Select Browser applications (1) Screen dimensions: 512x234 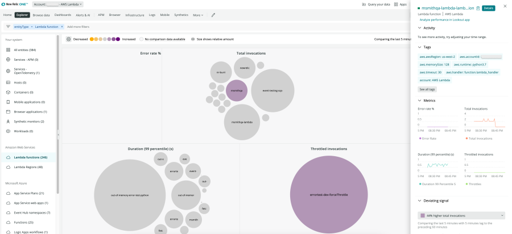[30, 112]
